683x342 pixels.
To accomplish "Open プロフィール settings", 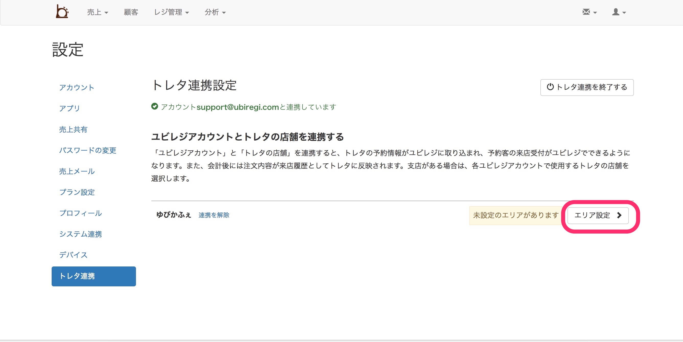I will pyautogui.click(x=81, y=213).
